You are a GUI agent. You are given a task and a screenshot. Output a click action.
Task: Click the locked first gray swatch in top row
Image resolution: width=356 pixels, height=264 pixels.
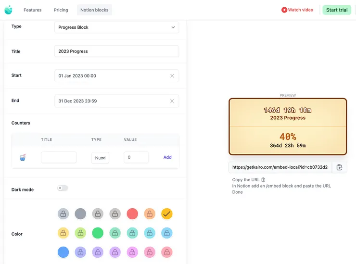(63, 214)
